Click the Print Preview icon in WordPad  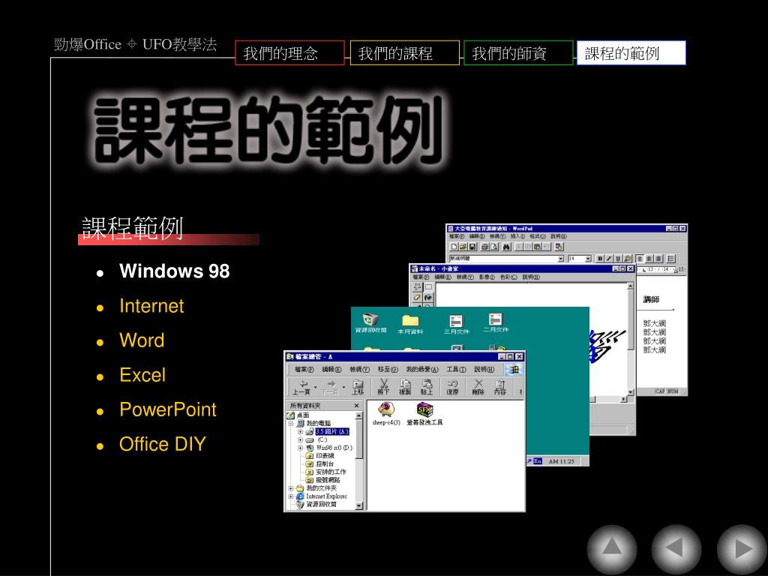click(494, 246)
